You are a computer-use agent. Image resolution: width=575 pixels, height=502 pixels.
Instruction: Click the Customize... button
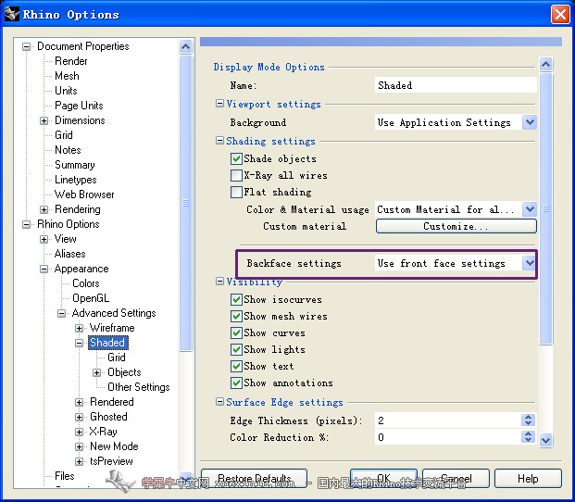(456, 226)
